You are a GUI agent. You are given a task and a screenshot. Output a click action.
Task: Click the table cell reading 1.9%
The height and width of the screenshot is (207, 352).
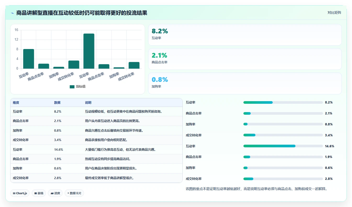tap(58, 159)
